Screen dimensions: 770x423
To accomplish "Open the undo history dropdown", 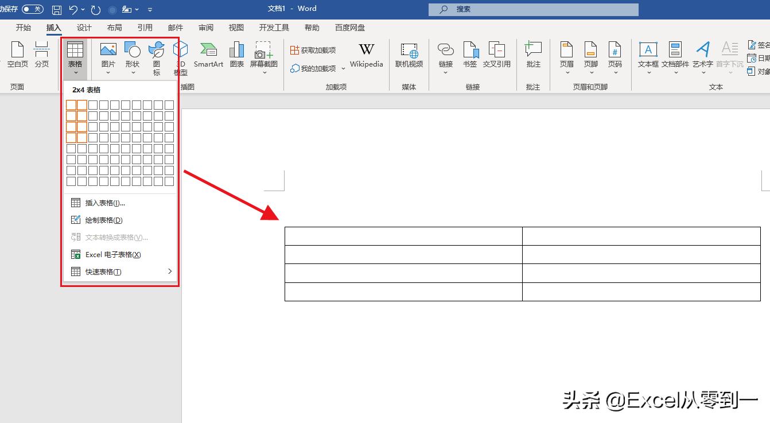I will pos(82,9).
